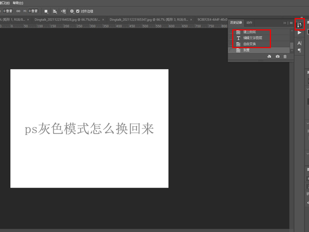309x232 pixels.
Task: Create new document from current history state
Action: click(269, 57)
